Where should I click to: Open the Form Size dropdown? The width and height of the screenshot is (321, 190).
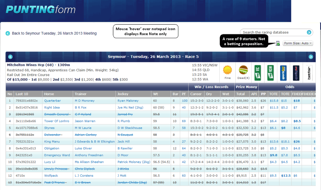[x=298, y=43]
